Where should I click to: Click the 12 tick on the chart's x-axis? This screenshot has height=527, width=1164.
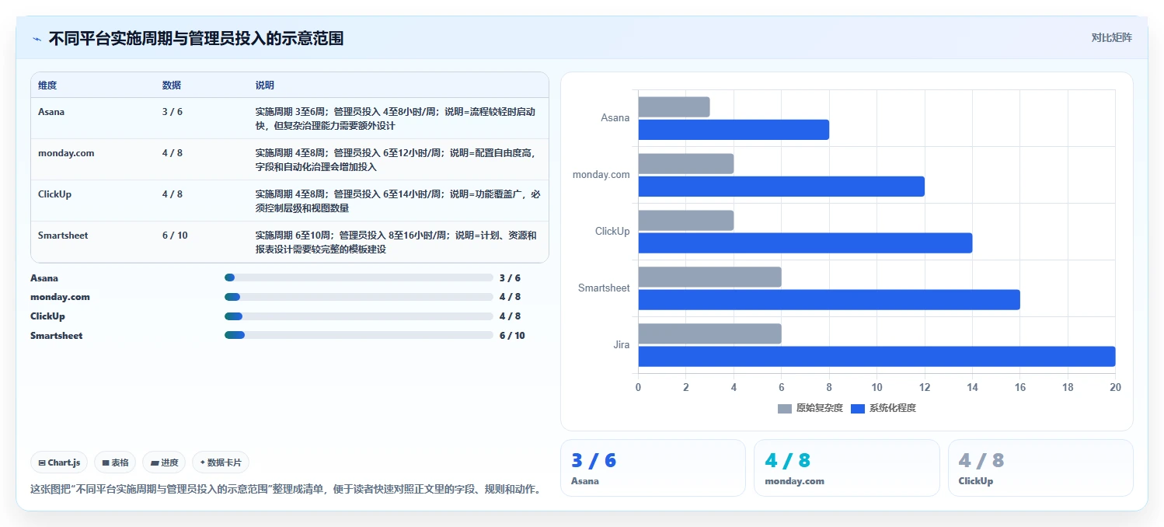click(x=925, y=387)
